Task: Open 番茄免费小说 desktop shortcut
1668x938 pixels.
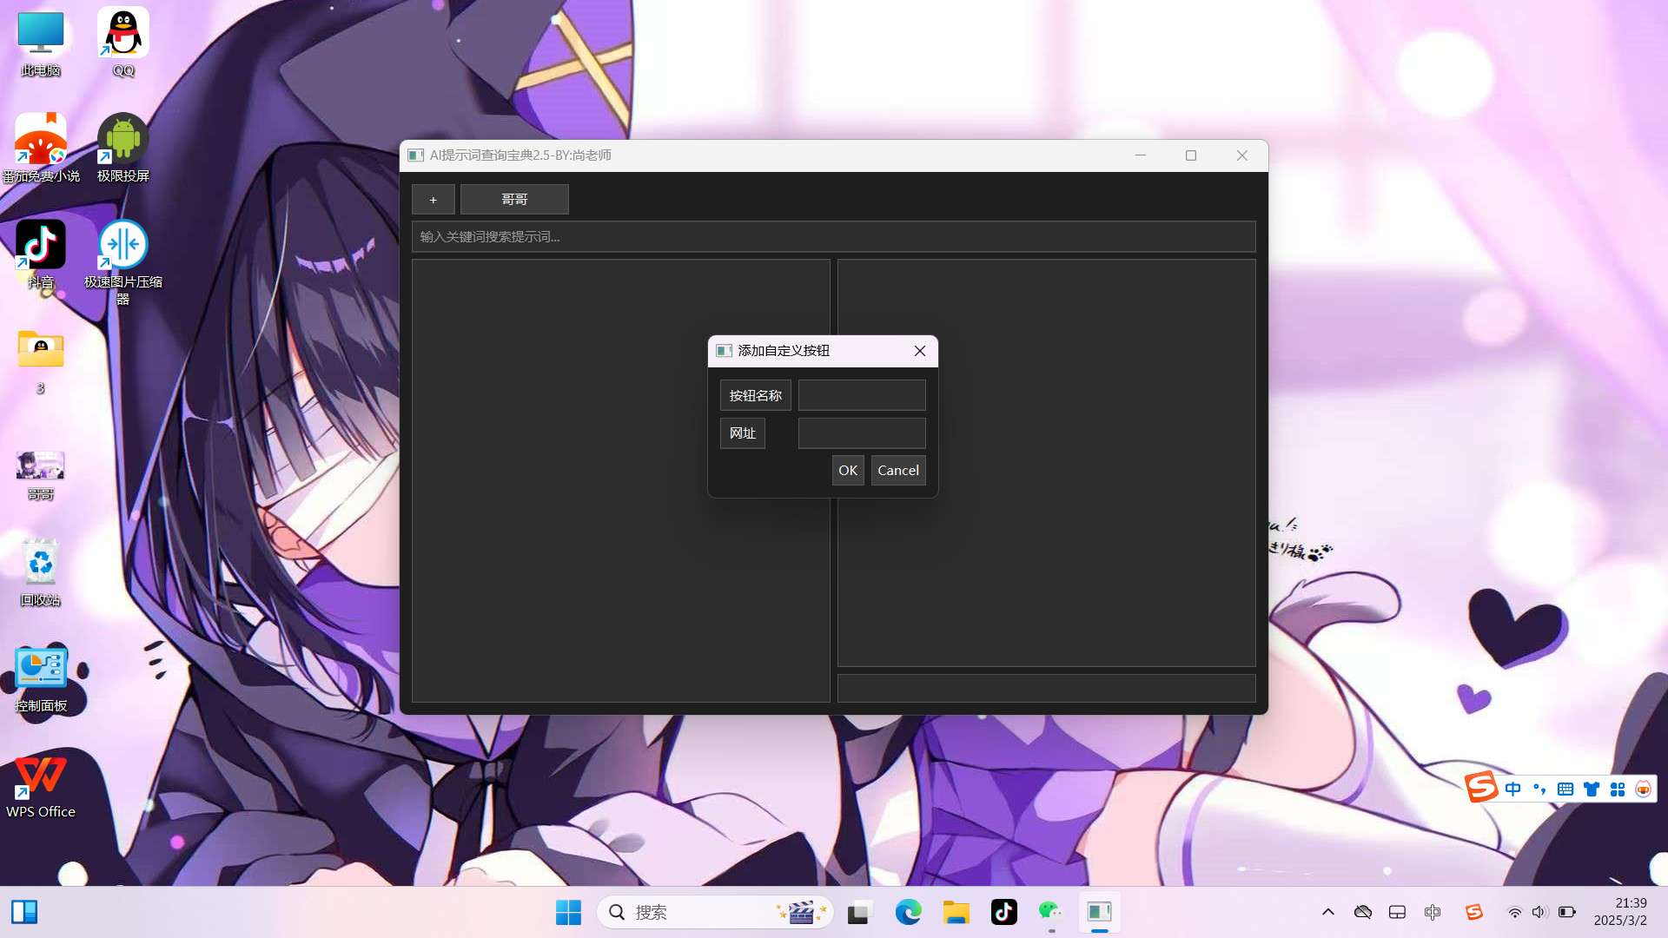Action: [41, 148]
